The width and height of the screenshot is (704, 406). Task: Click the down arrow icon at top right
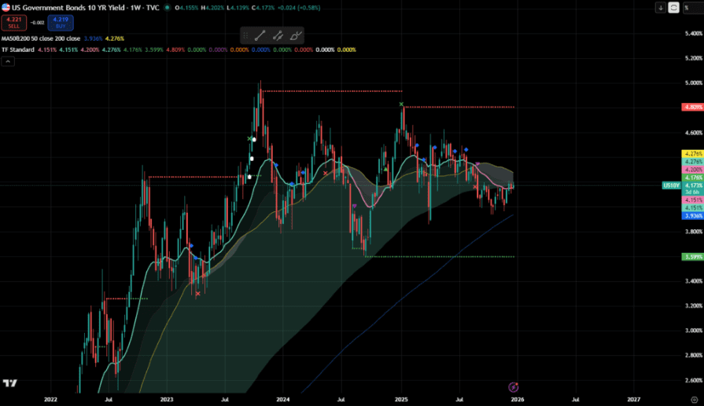pyautogui.click(x=660, y=8)
